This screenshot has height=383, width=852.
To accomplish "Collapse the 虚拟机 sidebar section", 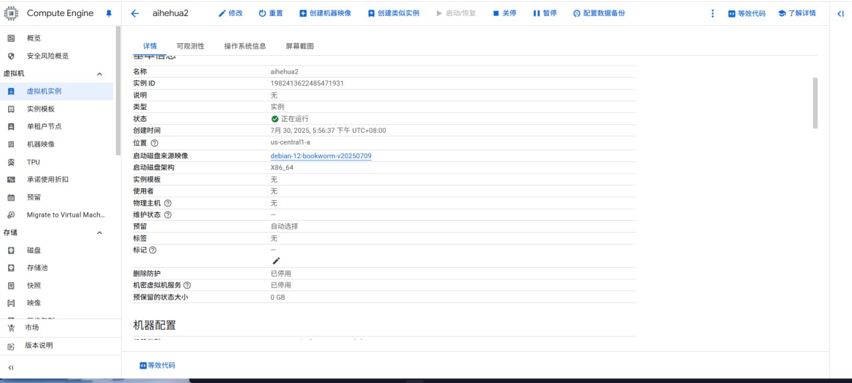I will click(100, 74).
